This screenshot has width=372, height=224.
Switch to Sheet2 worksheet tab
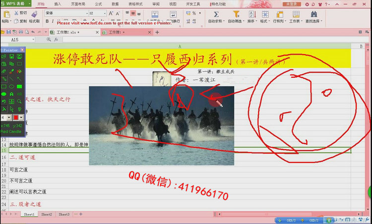[x=47, y=214]
